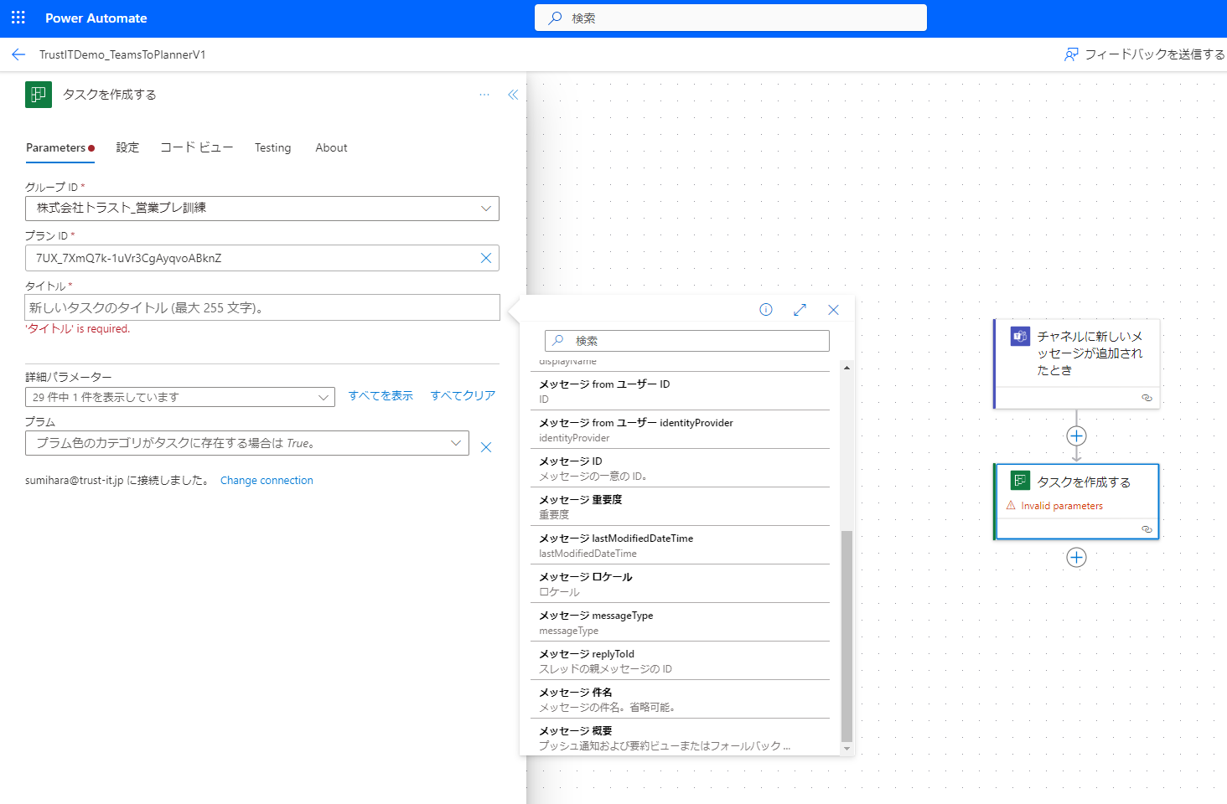Click the magnifier icon in top search bar
This screenshot has width=1227, height=804.
point(555,18)
